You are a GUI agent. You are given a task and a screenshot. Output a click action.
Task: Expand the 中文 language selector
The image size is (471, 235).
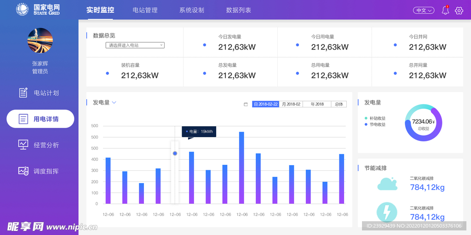[423, 11]
